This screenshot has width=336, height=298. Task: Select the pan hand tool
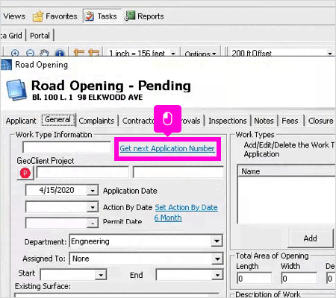(44, 53)
